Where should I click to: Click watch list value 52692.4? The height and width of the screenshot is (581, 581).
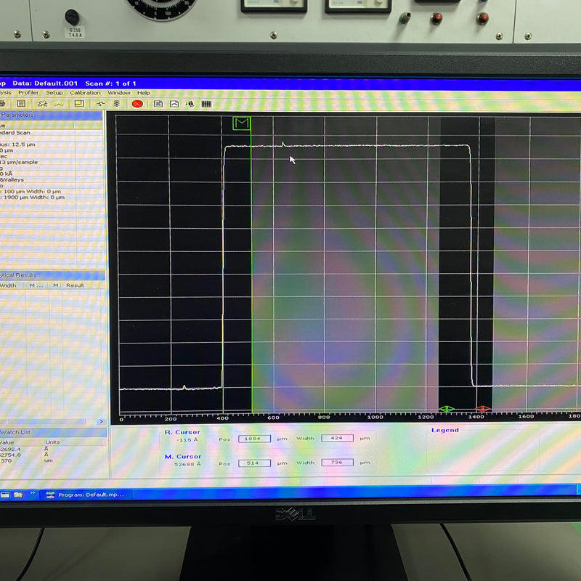(x=10, y=449)
